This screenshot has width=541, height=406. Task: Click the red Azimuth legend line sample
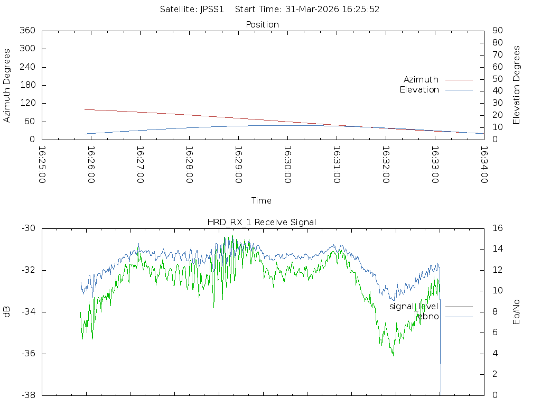459,80
